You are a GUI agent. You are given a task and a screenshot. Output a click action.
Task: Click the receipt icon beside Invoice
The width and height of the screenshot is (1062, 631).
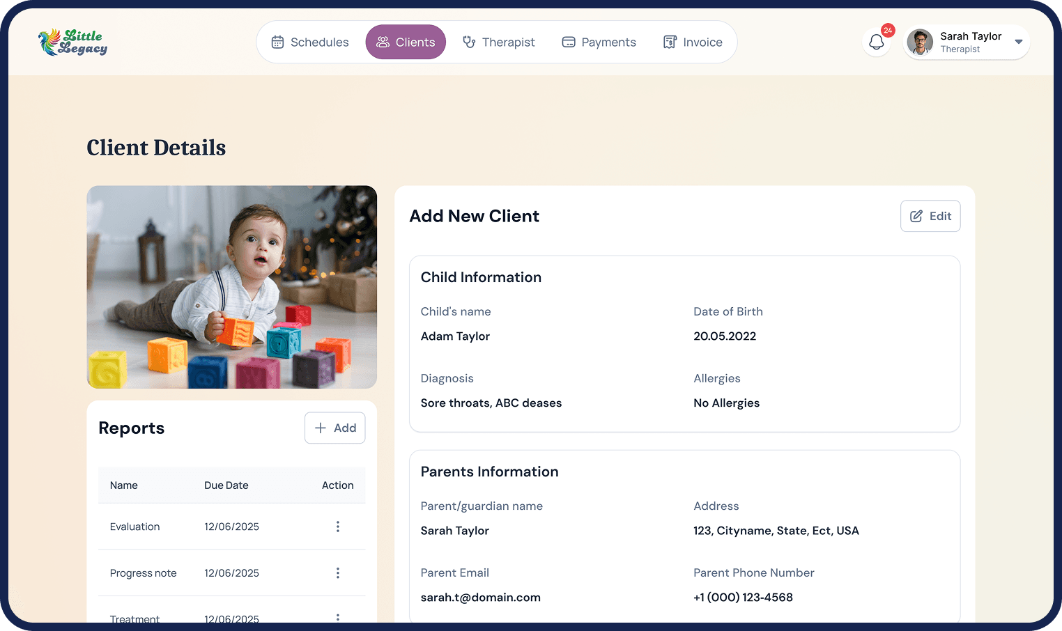tap(670, 42)
